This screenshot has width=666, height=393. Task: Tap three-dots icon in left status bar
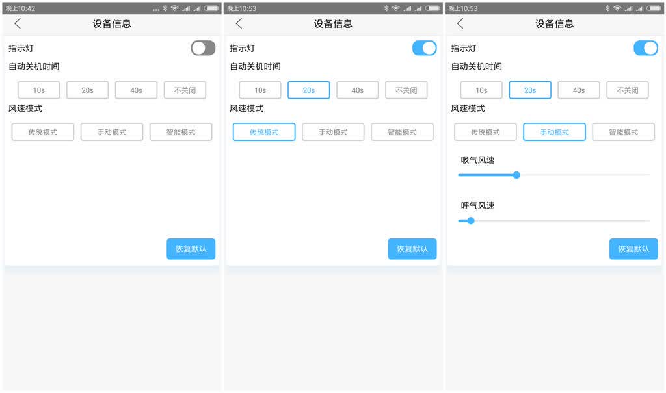[156, 9]
